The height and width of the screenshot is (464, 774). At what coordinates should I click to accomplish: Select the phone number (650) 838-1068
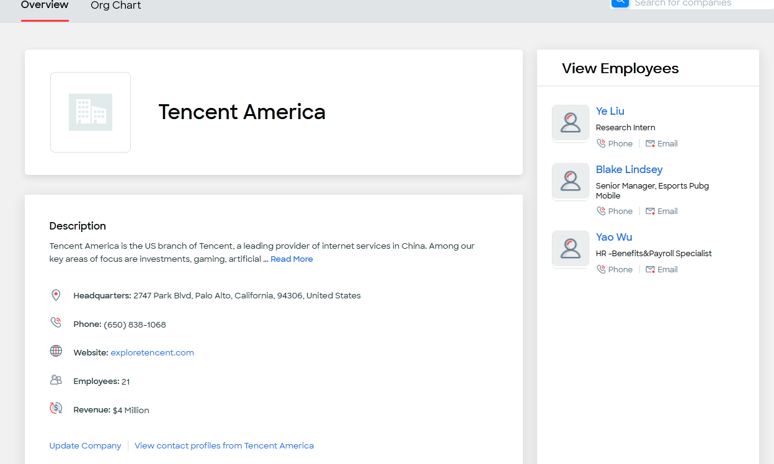pyautogui.click(x=135, y=324)
